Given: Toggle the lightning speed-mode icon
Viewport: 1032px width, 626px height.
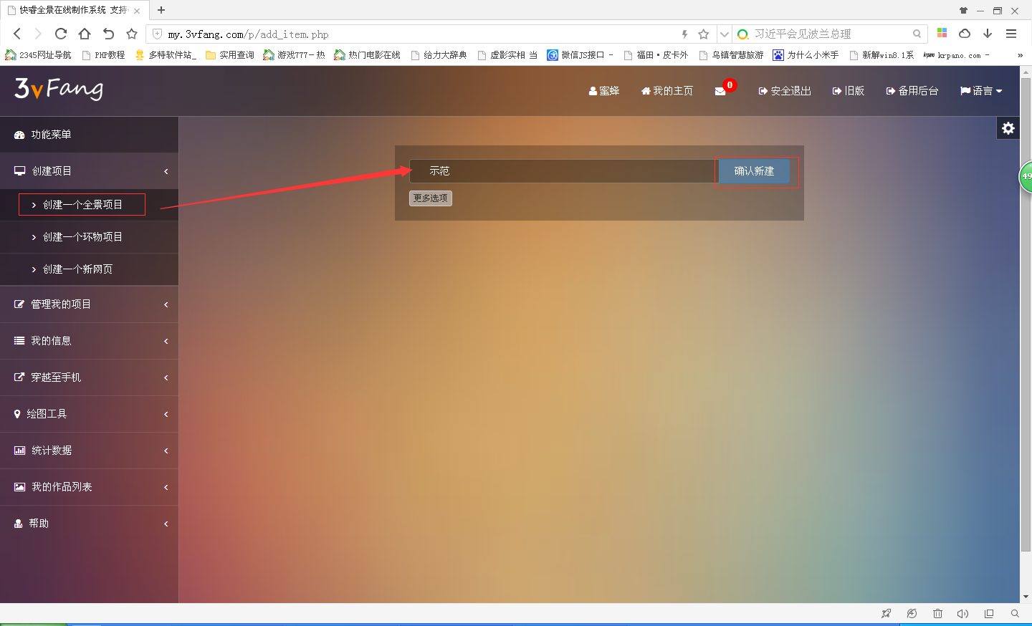Looking at the screenshot, I should pos(684,34).
